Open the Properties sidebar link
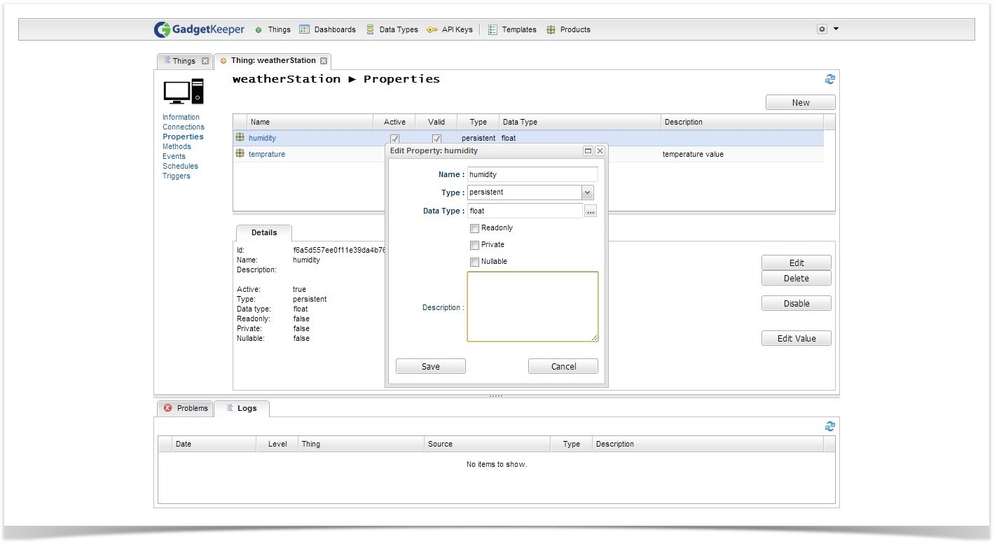Screen dimensions: 999x546 [x=183, y=136]
